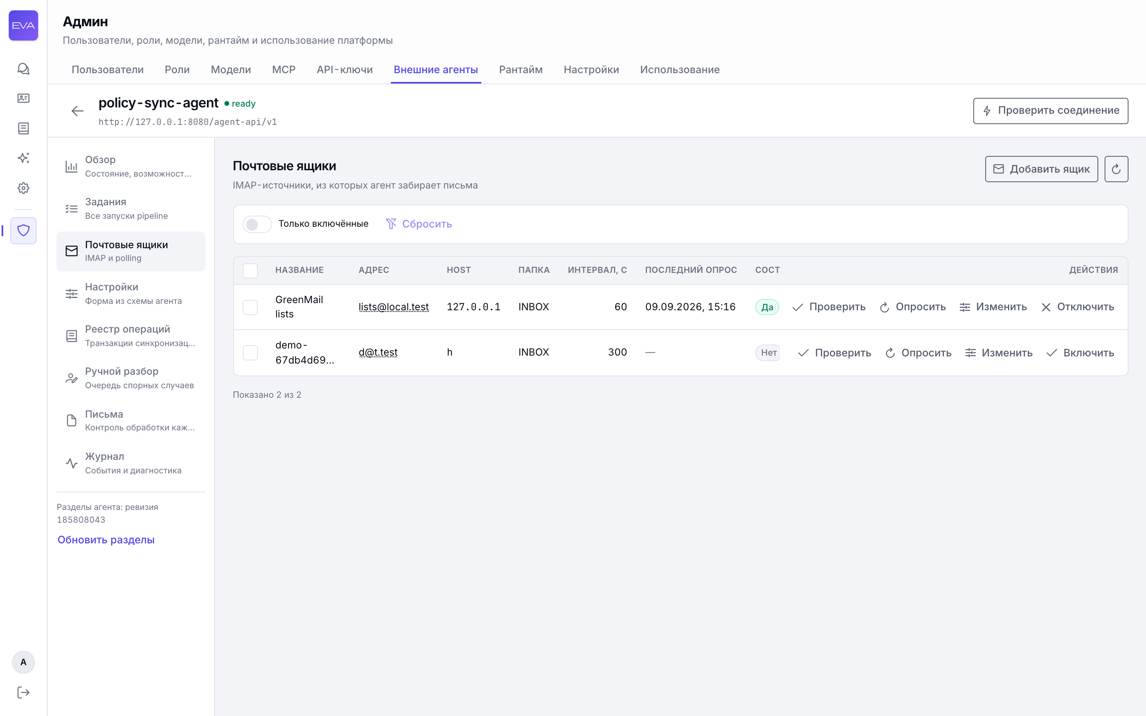
Task: Toggle the Только включённые switch
Action: 257,224
